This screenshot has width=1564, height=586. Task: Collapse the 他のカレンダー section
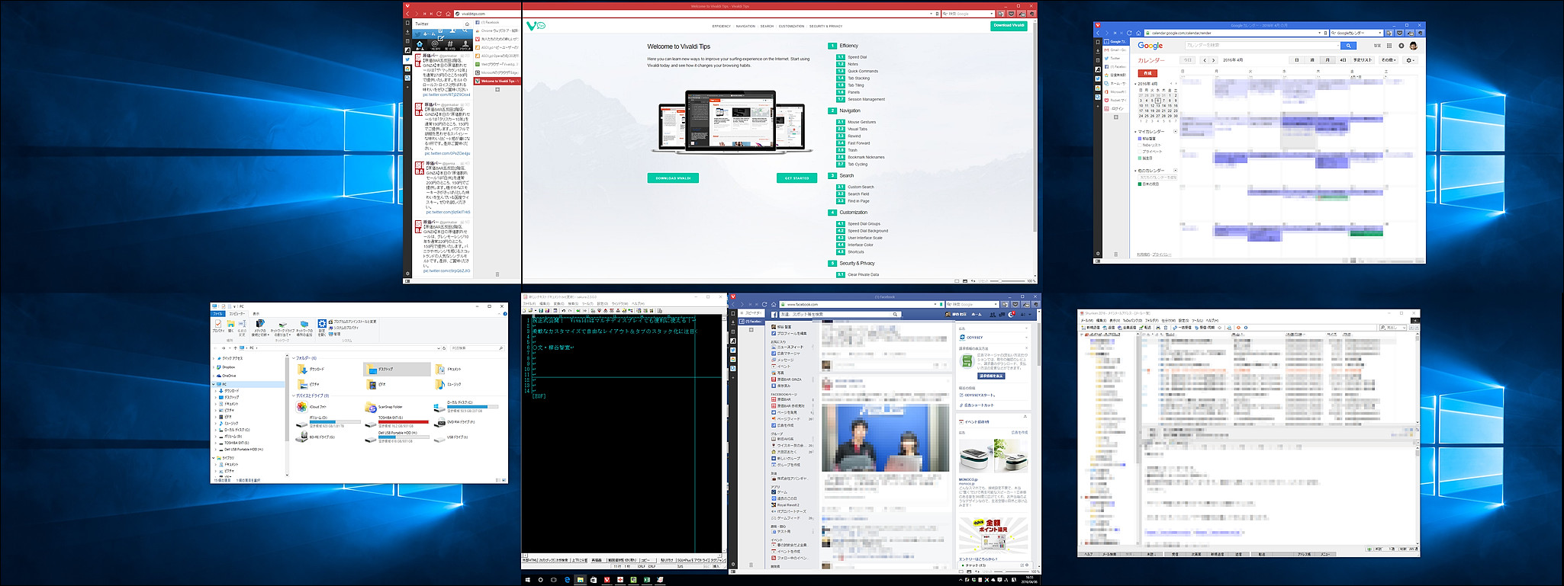(x=1135, y=171)
